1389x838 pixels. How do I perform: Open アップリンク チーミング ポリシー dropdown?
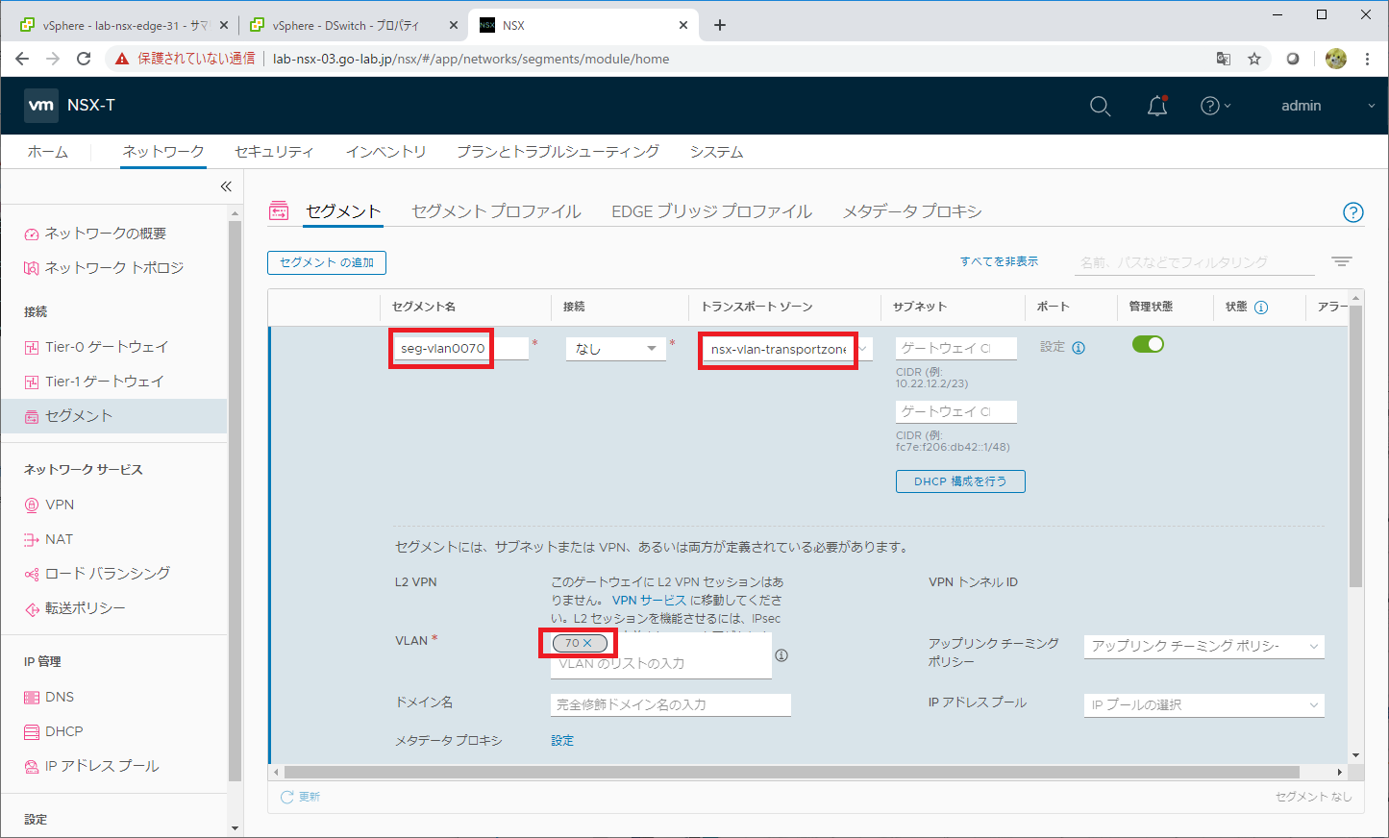tap(1203, 646)
